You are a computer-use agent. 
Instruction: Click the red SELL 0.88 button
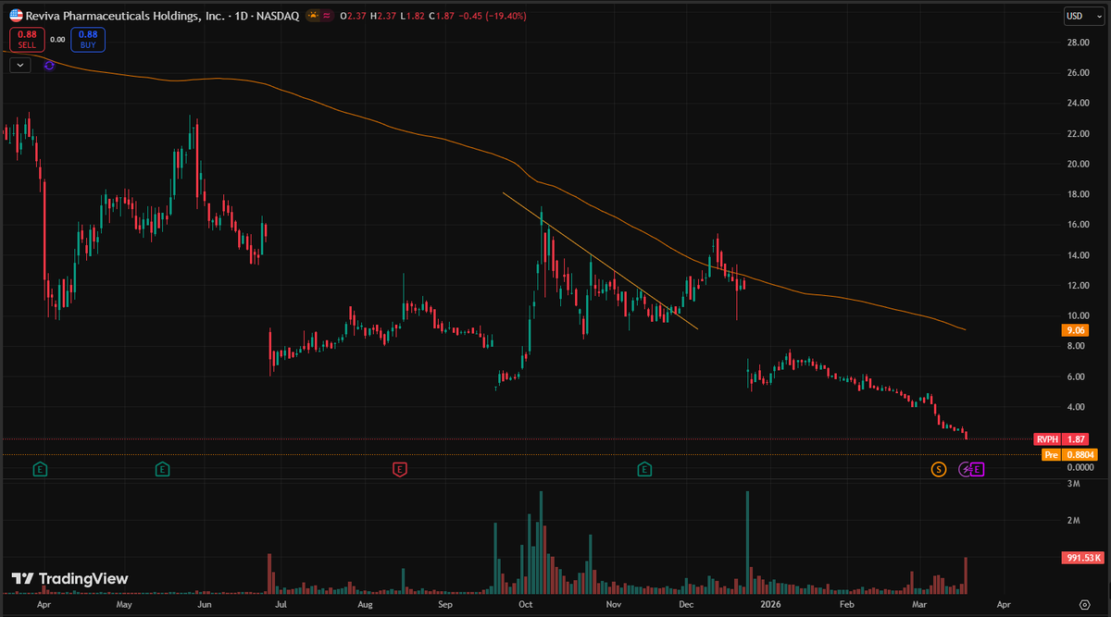[x=26, y=40]
